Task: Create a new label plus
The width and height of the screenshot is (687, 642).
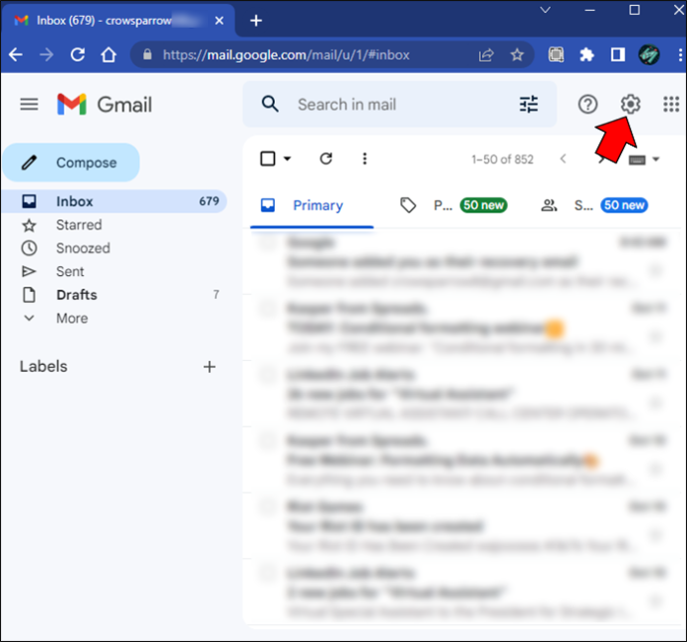Action: tap(209, 367)
